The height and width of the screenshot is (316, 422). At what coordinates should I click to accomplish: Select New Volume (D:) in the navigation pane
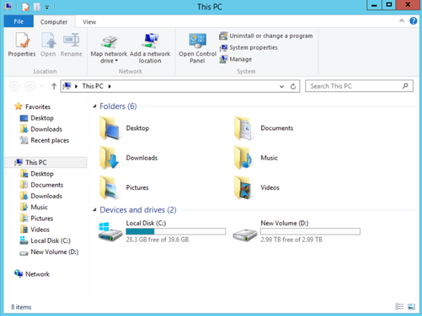pos(49,252)
